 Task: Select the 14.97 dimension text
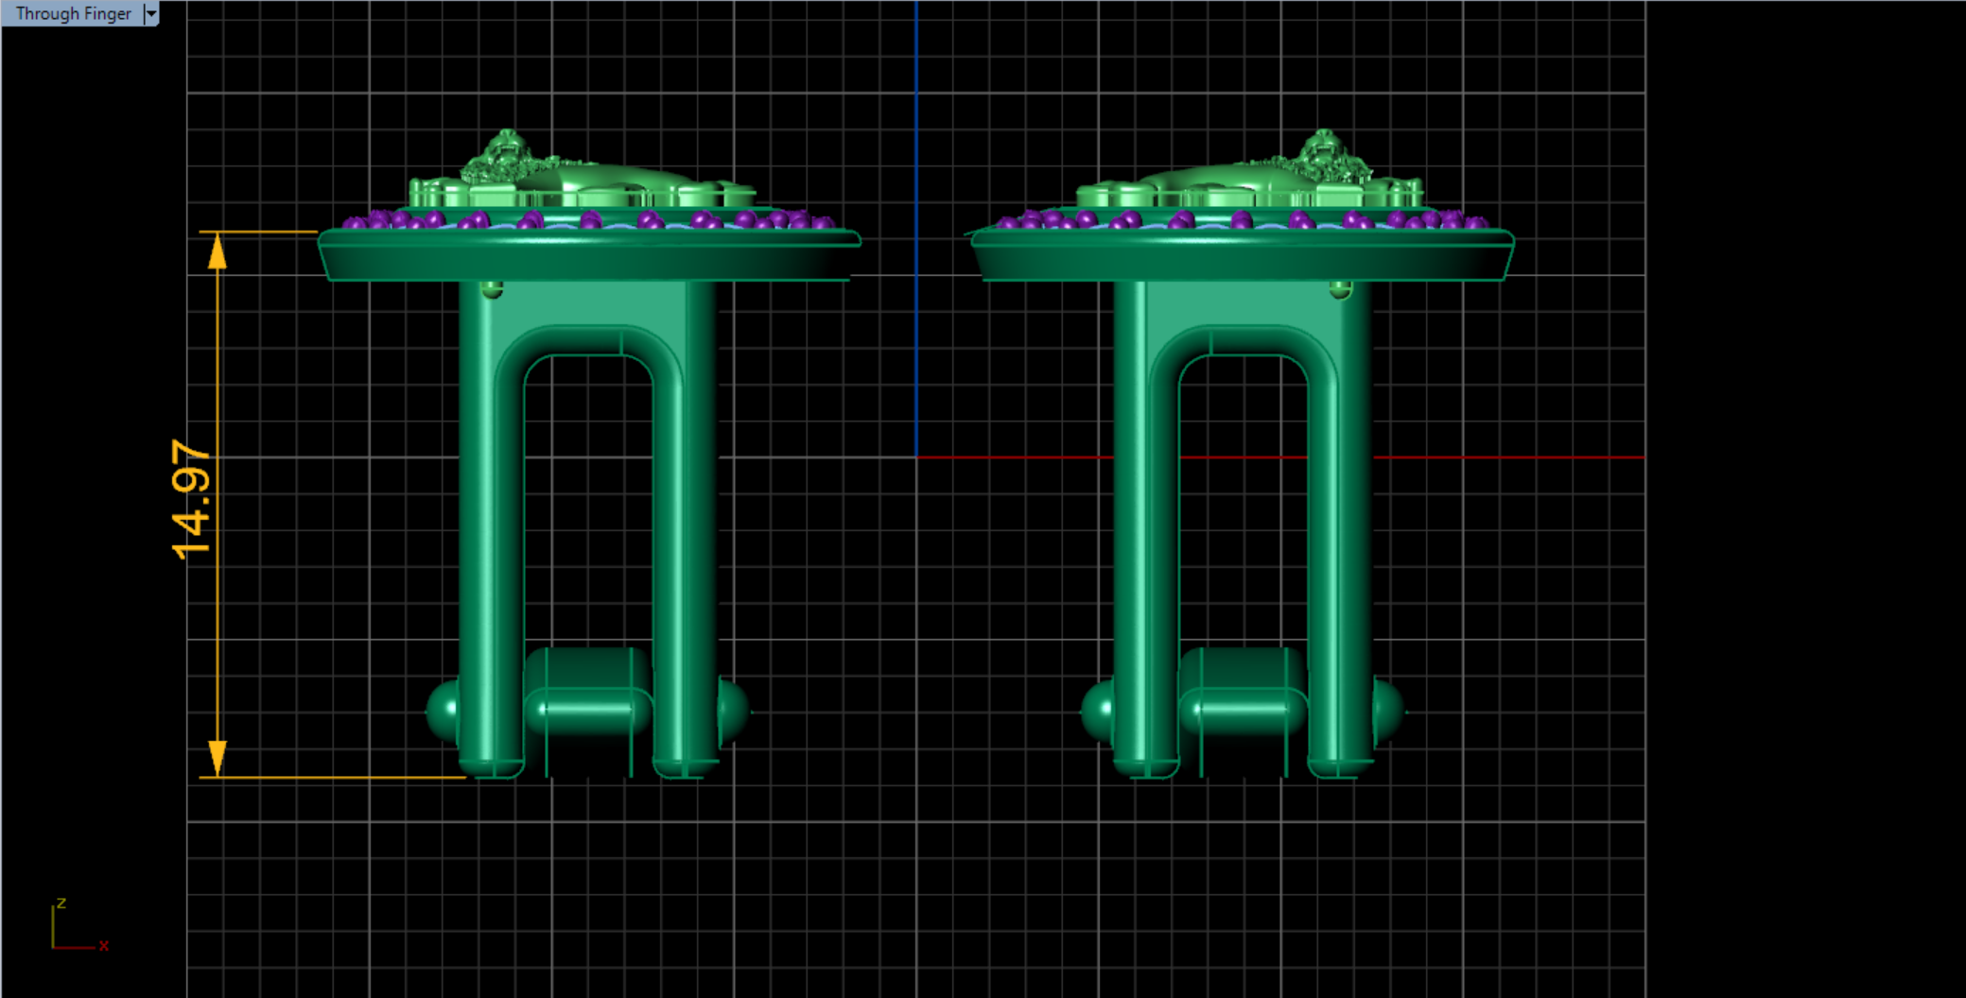pyautogui.click(x=191, y=499)
